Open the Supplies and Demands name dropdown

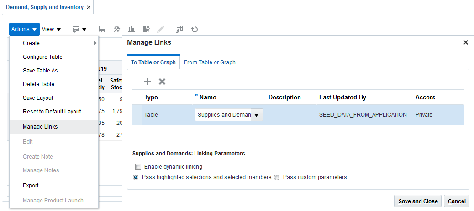(256, 115)
